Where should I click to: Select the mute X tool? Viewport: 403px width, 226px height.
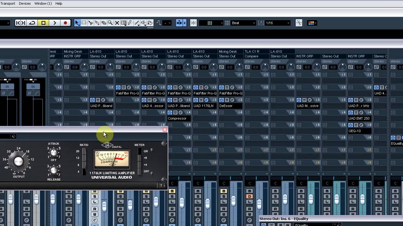click(x=117, y=23)
